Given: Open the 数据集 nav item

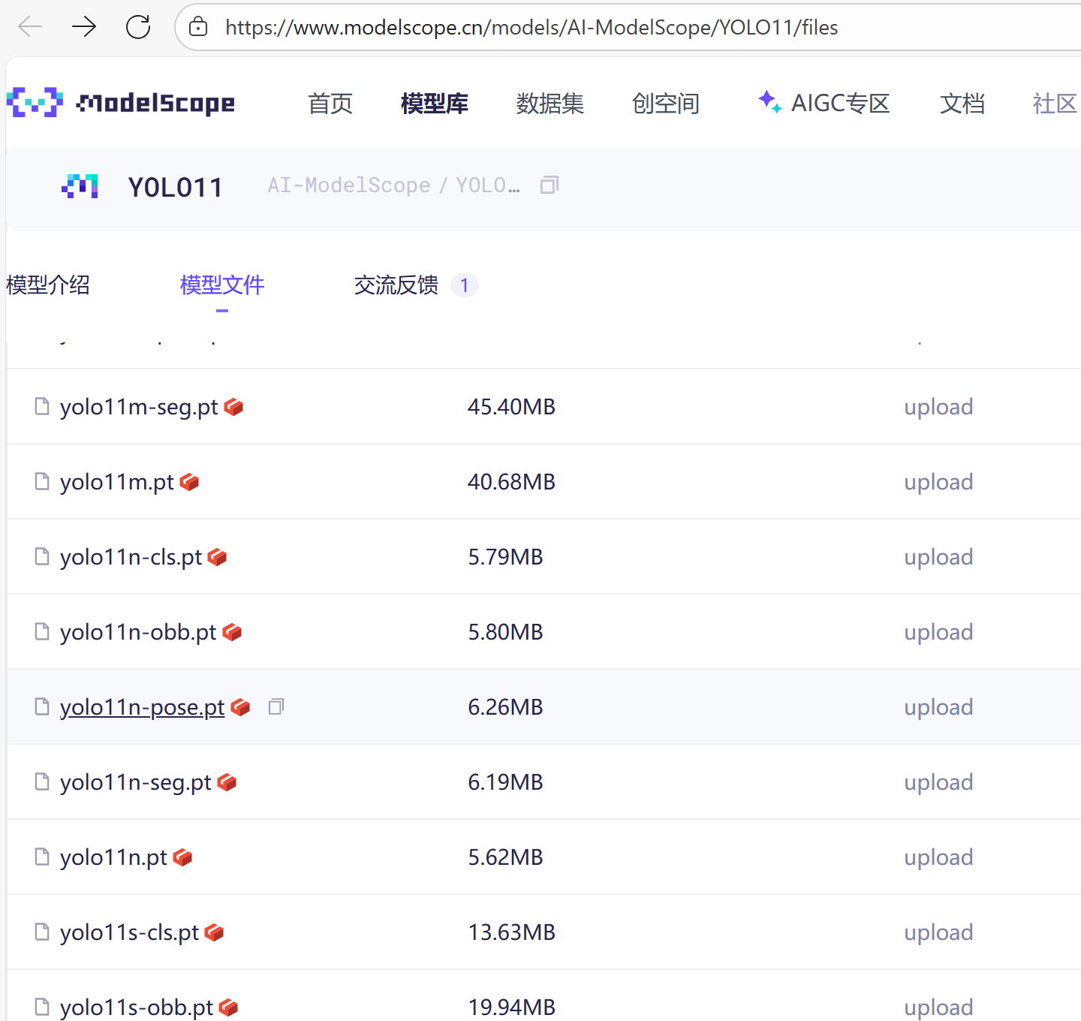Looking at the screenshot, I should pyautogui.click(x=550, y=104).
